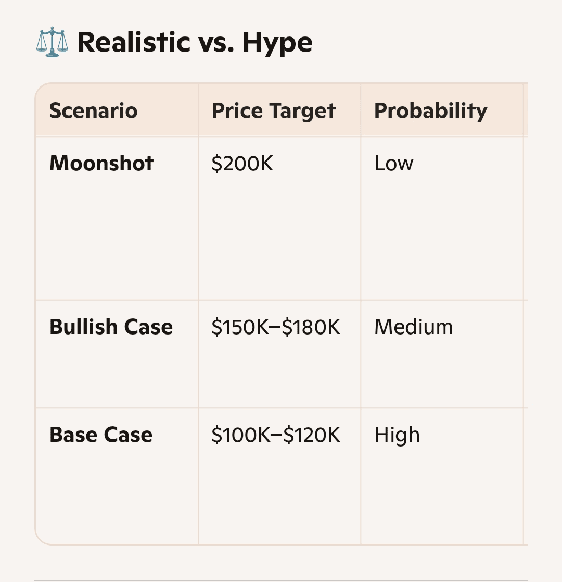Viewport: 562px width, 582px height.
Task: Click the word "Realistic" in the heading
Action: [x=134, y=43]
